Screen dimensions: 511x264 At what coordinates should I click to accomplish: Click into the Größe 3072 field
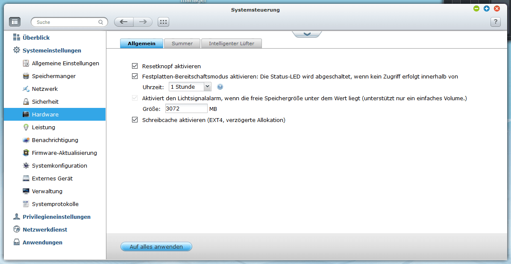pos(186,109)
